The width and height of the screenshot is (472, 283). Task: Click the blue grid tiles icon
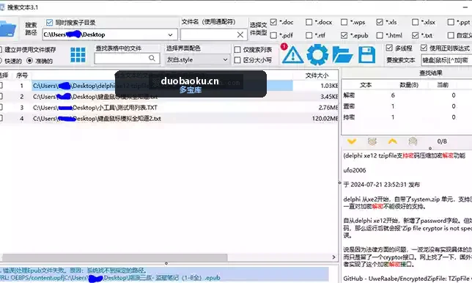78,55
